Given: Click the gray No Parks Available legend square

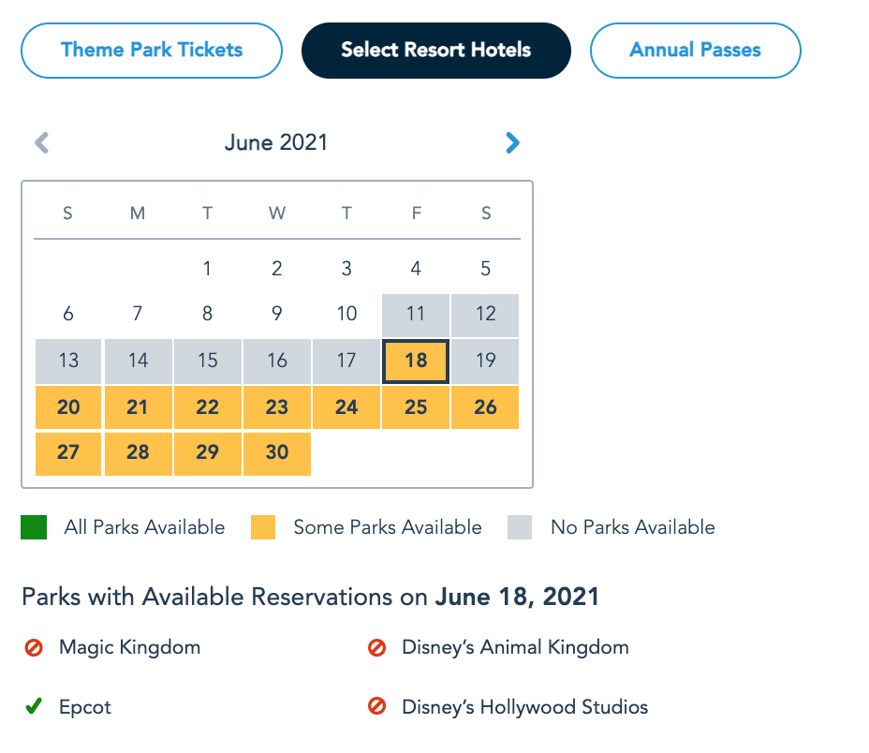Looking at the screenshot, I should click(520, 528).
